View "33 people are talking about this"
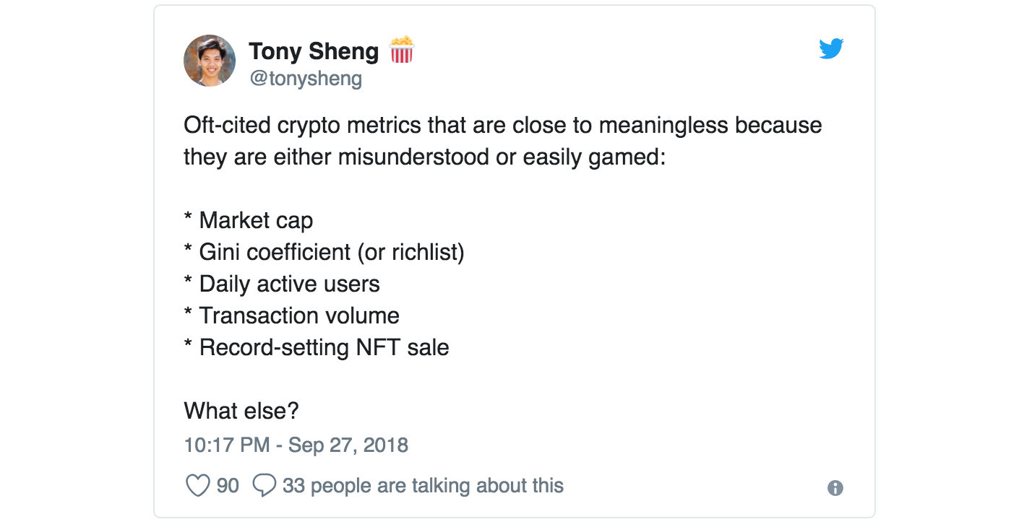Screen dimensions: 1032x527 (423, 486)
